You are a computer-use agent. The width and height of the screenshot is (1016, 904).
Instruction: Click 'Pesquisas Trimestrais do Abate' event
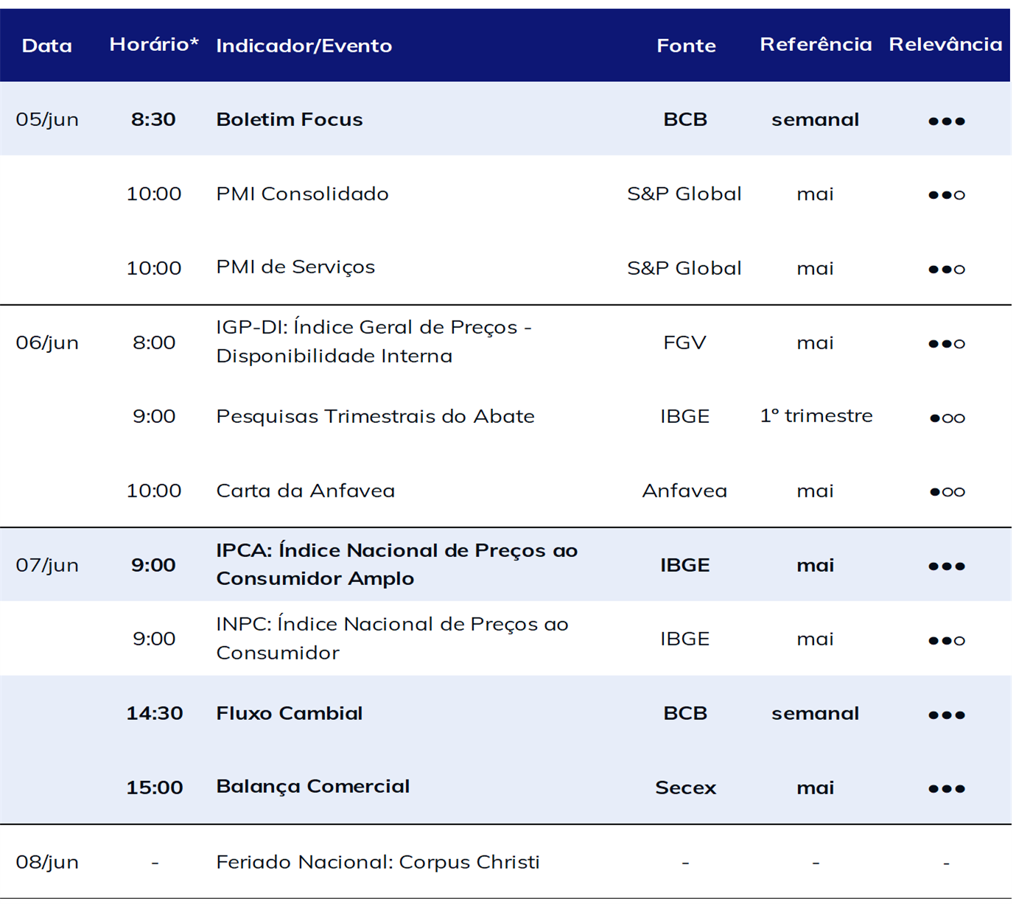(375, 416)
